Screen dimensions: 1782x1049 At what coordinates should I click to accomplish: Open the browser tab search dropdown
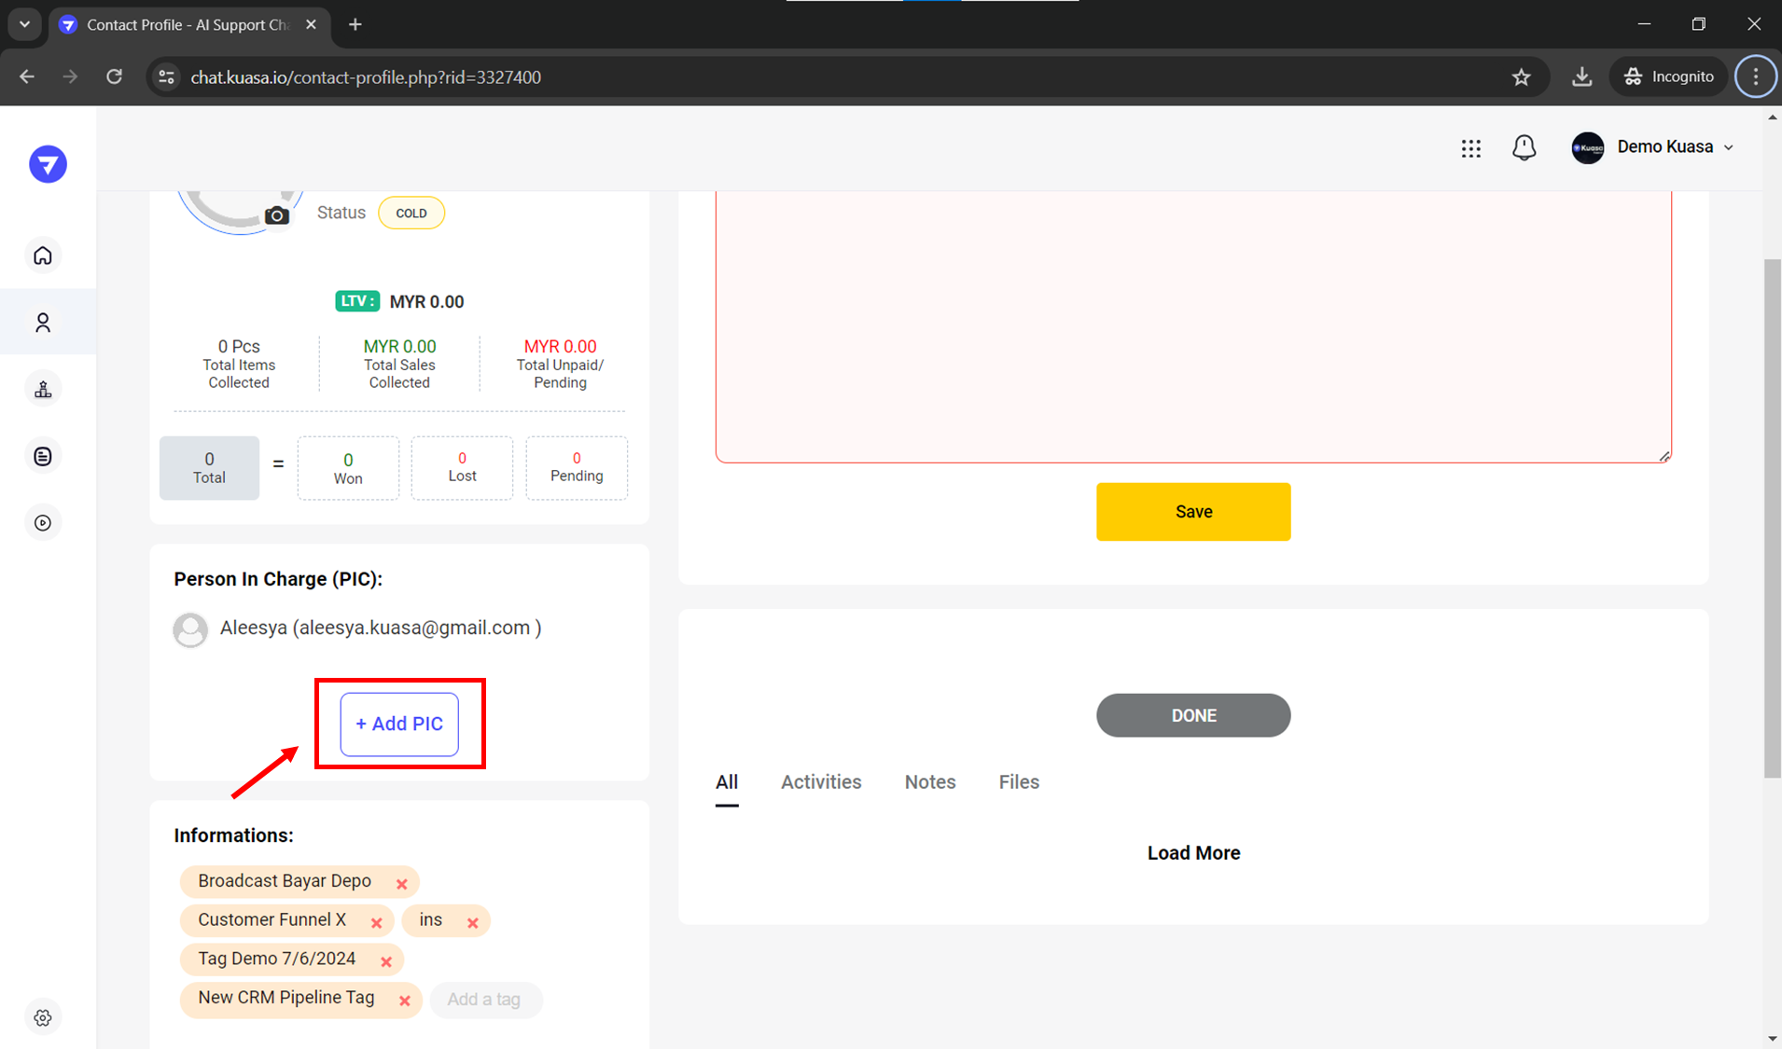click(x=25, y=24)
